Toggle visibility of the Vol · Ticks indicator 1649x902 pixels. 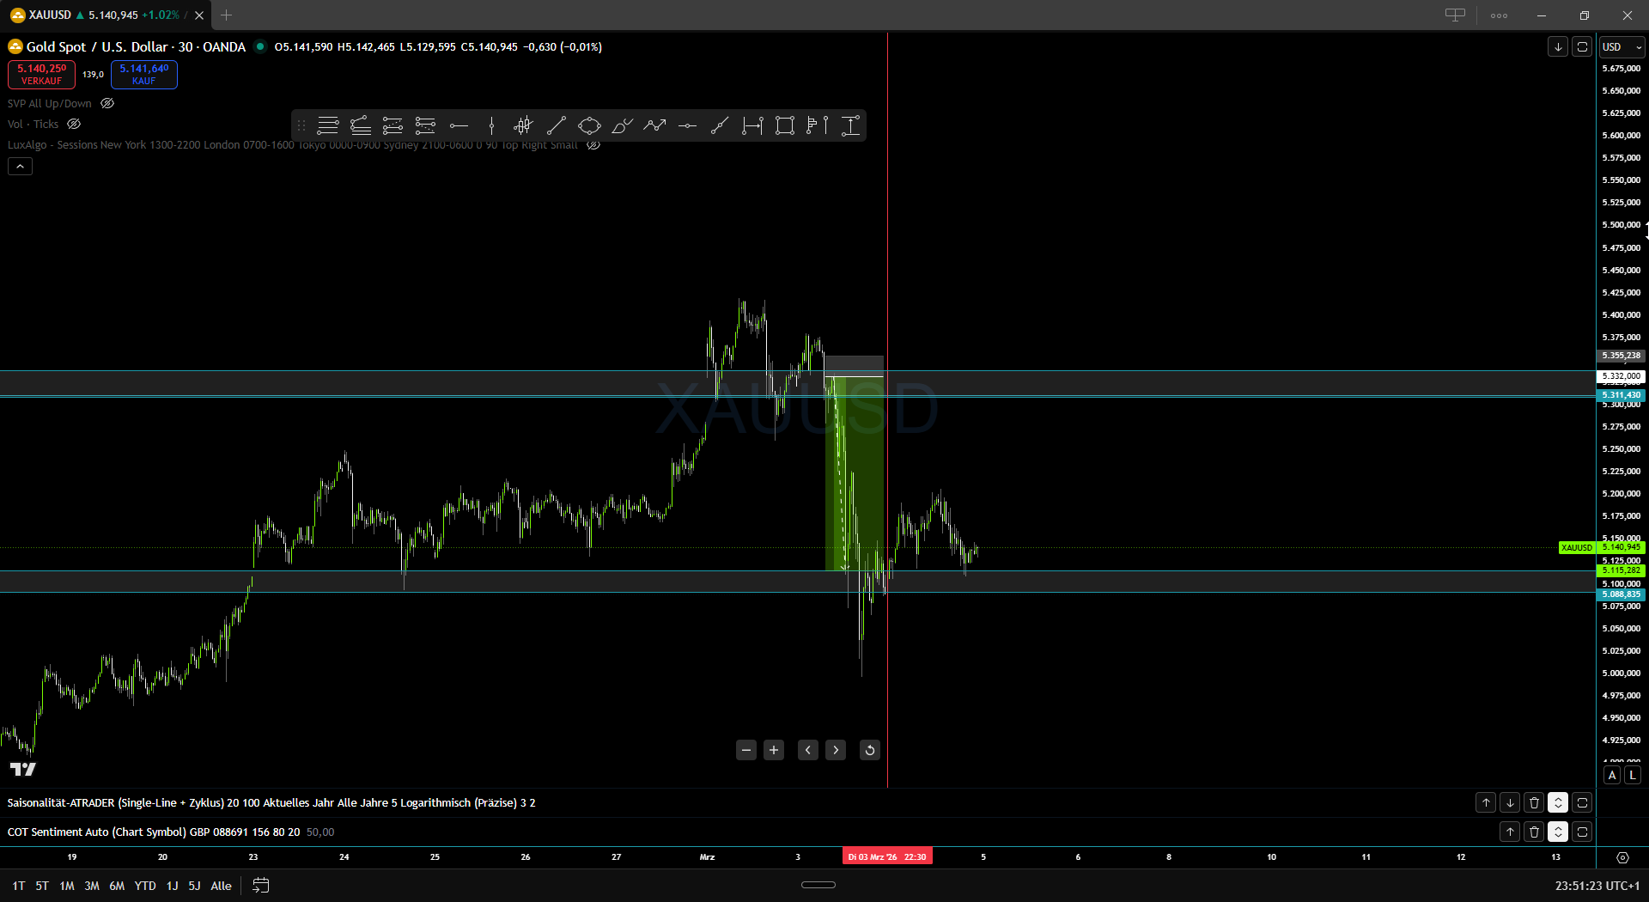74,124
